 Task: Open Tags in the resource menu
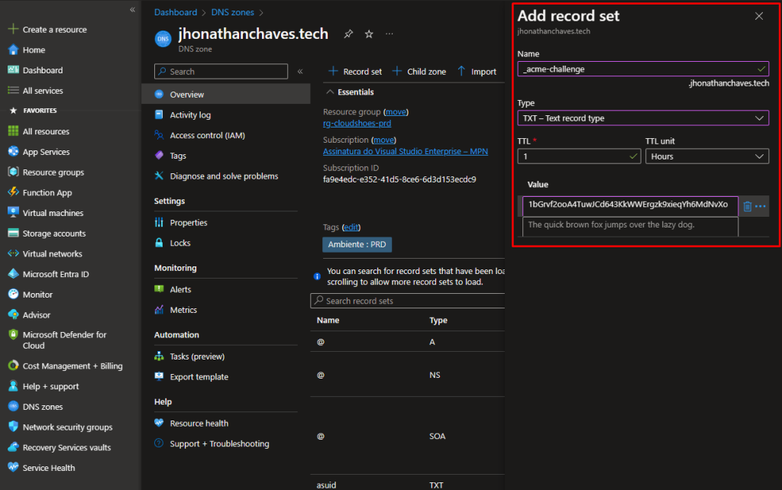pos(177,156)
